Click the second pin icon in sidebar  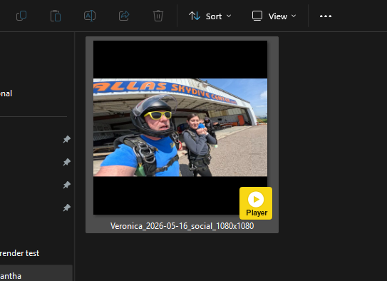pos(67,162)
